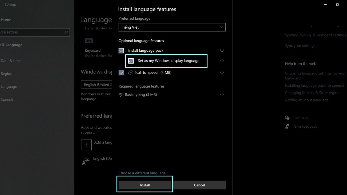Image resolution: width=347 pixels, height=195 pixels.
Task: Open Speech settings page
Action: tap(7, 99)
